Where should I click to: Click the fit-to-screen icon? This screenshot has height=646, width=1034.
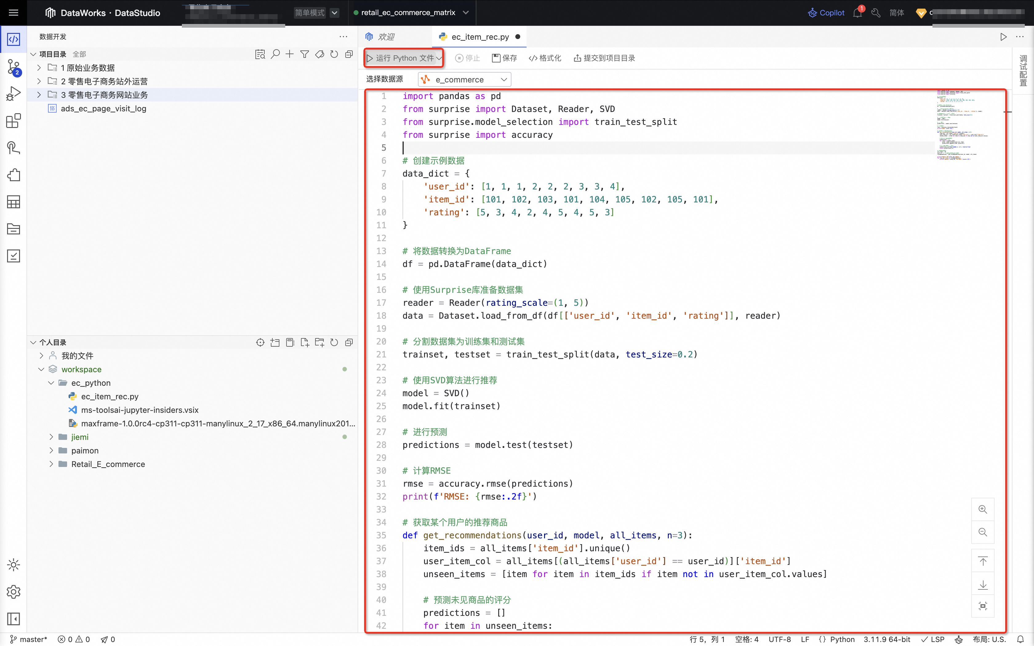click(983, 606)
